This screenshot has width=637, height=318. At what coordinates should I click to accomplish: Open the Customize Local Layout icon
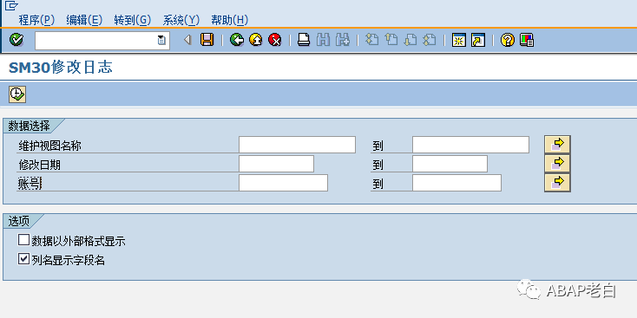pos(527,40)
